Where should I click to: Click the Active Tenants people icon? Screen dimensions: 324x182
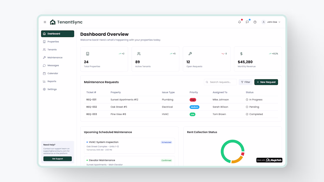click(x=139, y=54)
